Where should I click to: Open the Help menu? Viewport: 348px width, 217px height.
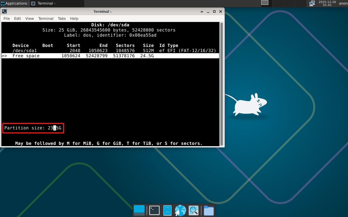coord(74,18)
